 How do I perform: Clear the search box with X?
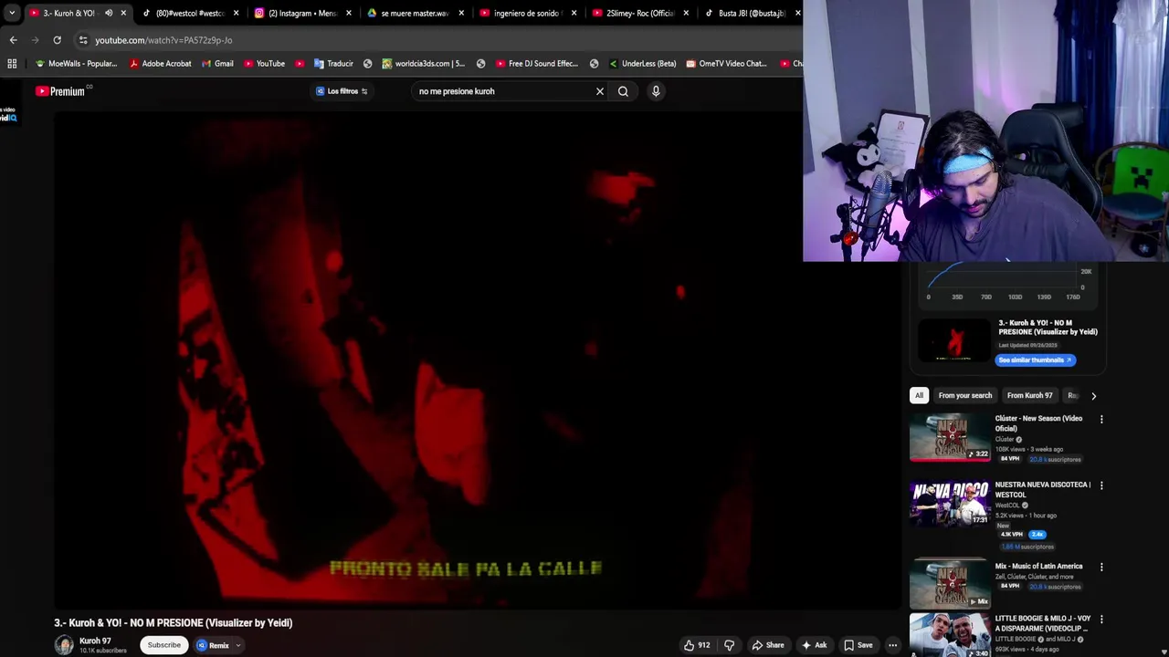[600, 91]
